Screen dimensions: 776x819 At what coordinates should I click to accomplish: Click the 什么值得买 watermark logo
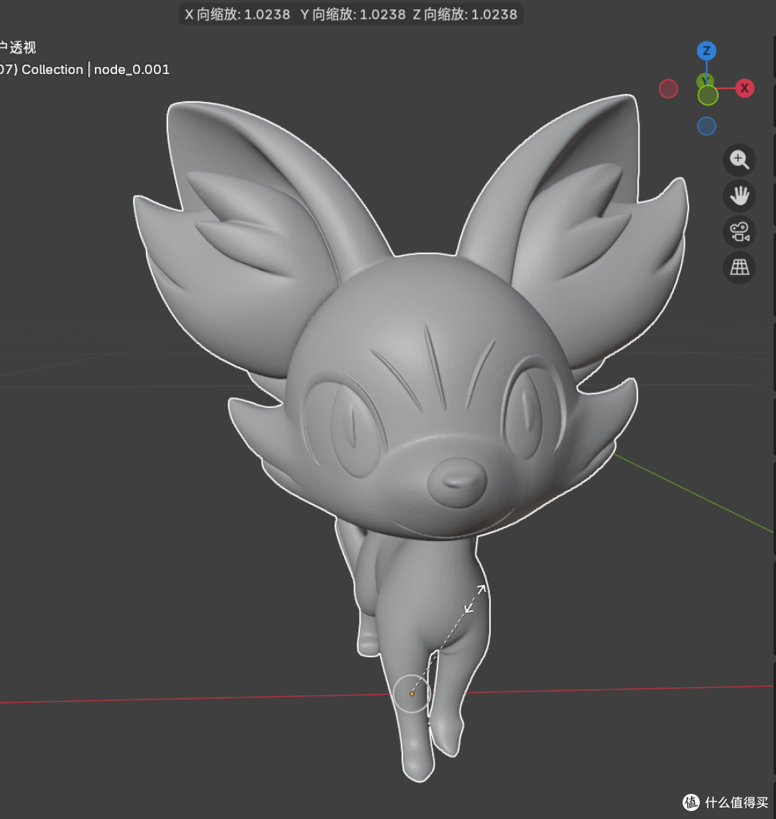725,802
